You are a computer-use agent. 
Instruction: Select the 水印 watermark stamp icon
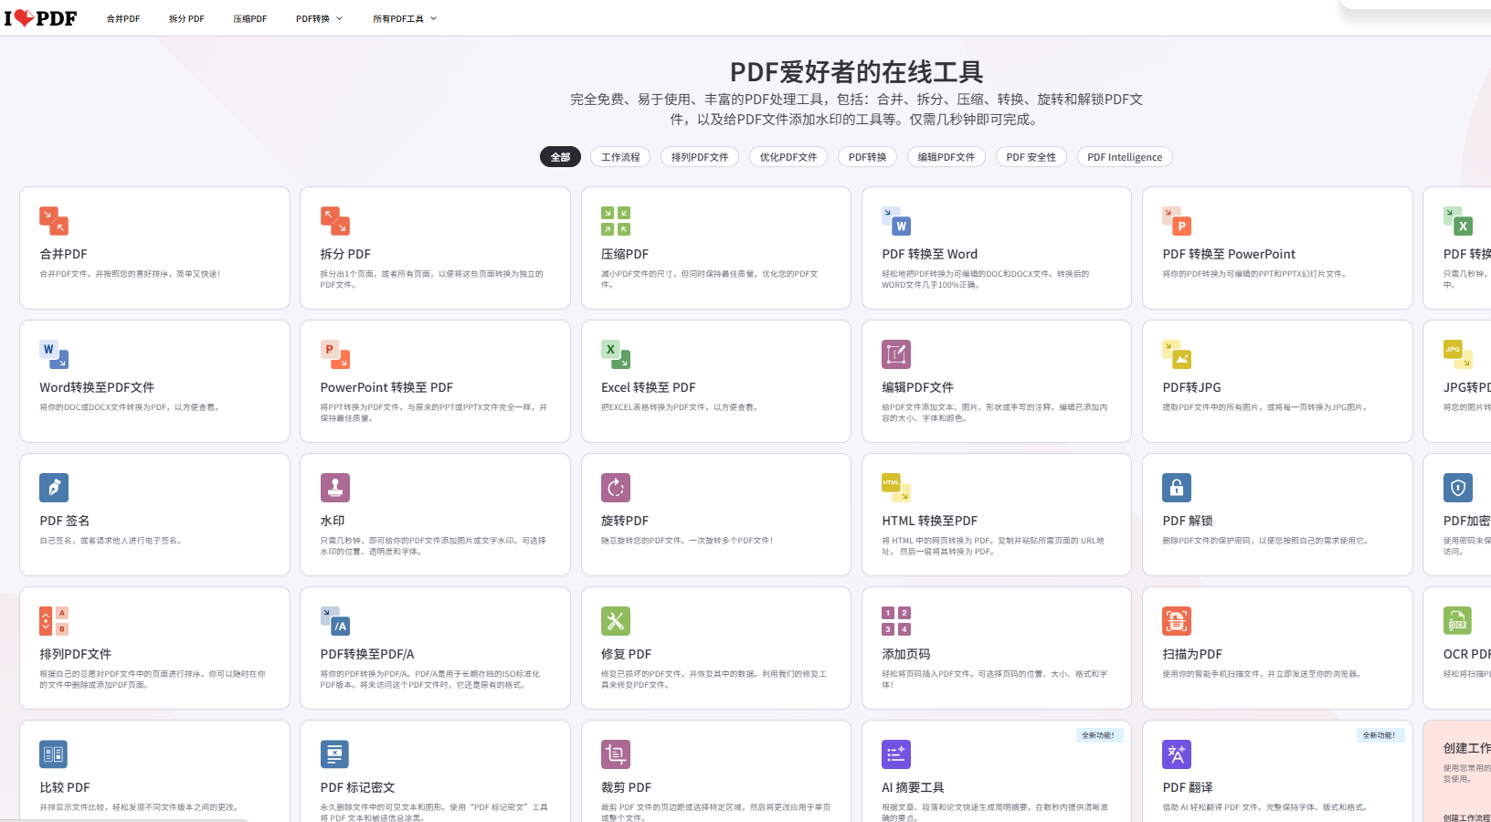(335, 488)
